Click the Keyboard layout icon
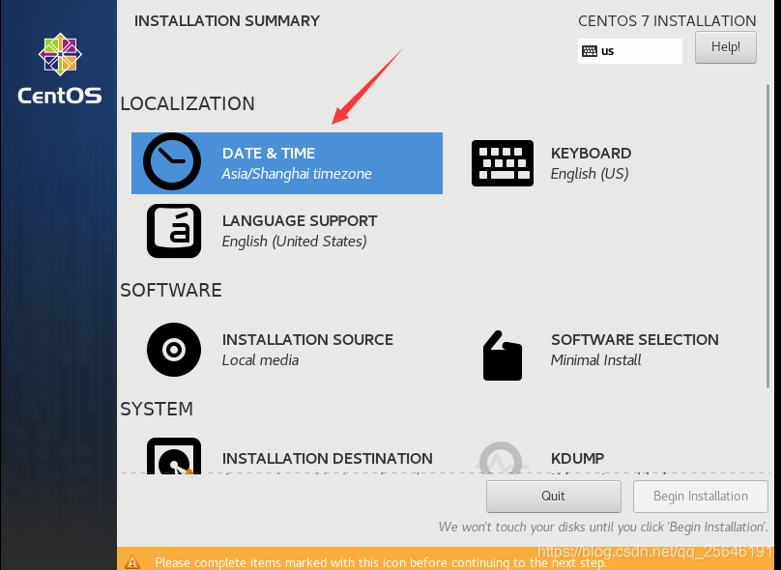The image size is (781, 570). (502, 163)
